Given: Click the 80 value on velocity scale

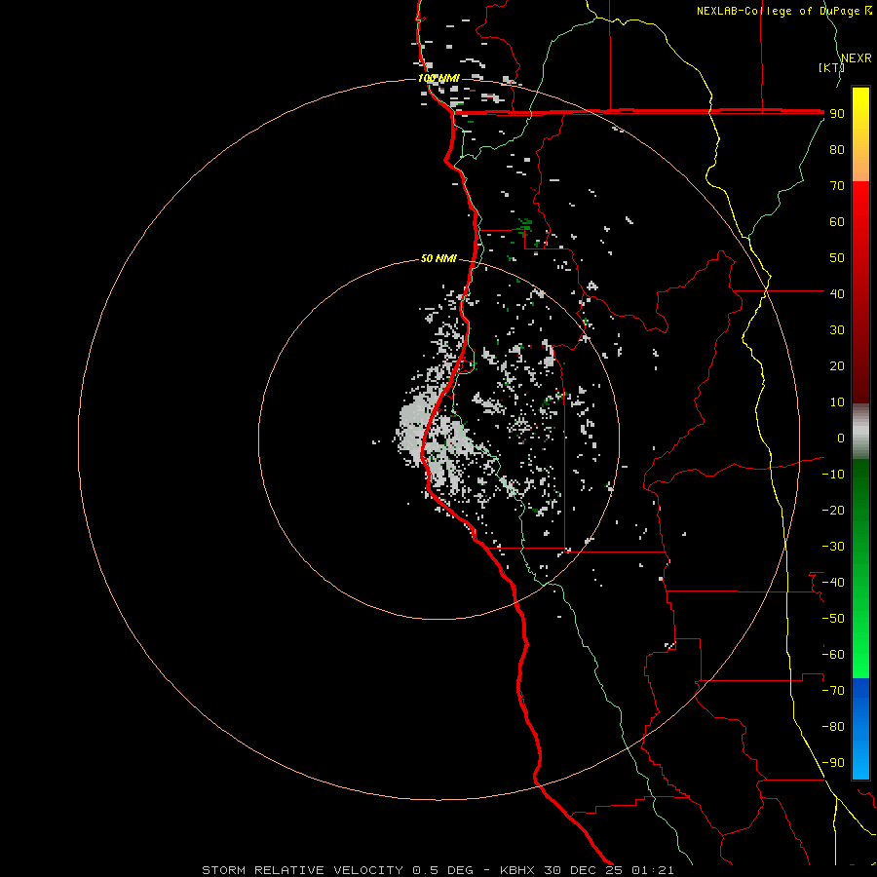Looking at the screenshot, I should [x=837, y=149].
